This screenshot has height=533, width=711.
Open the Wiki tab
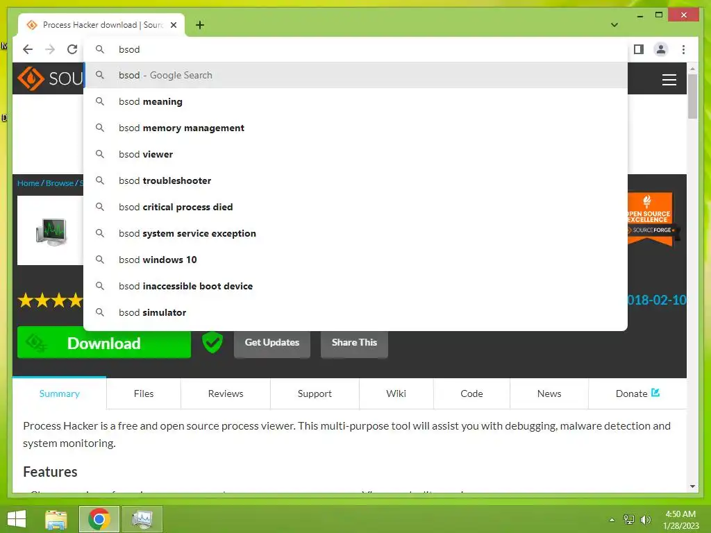(396, 394)
